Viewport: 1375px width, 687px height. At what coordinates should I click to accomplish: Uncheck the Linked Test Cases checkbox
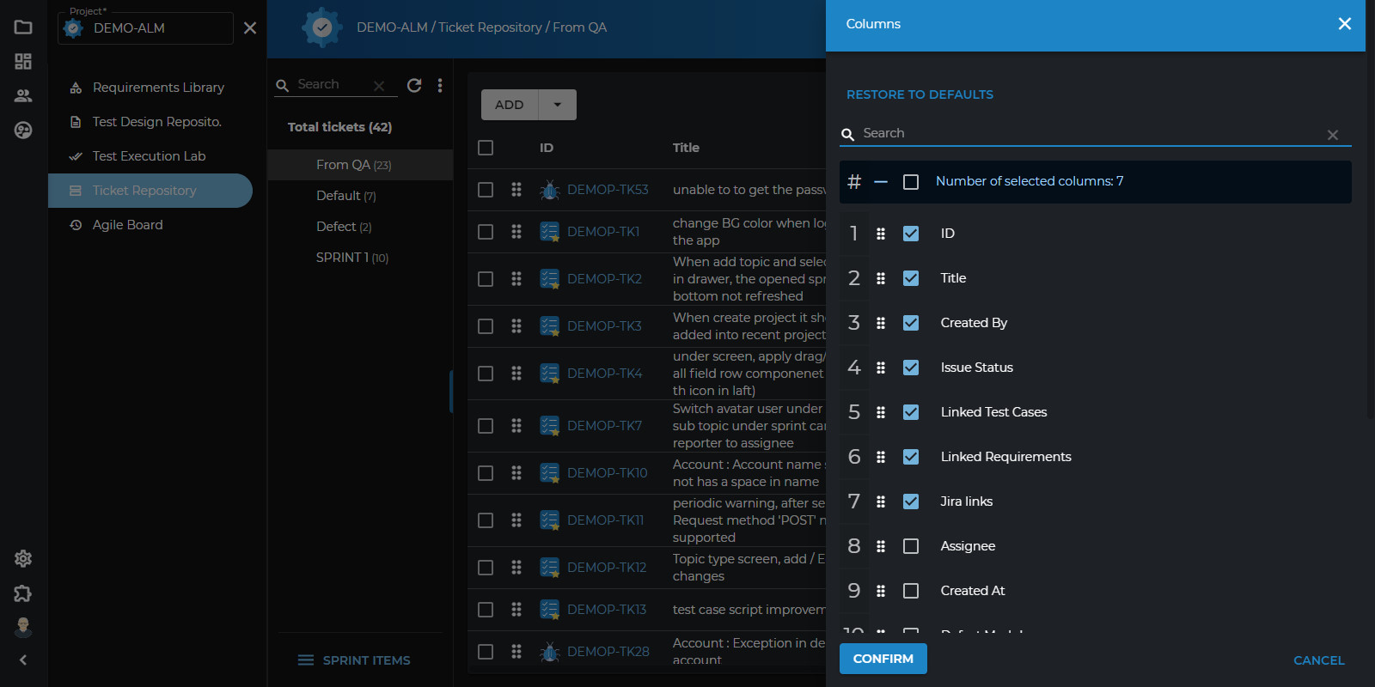pyautogui.click(x=911, y=412)
